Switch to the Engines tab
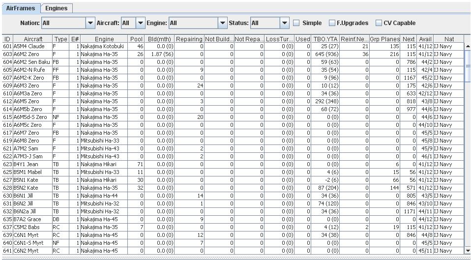 [57, 8]
